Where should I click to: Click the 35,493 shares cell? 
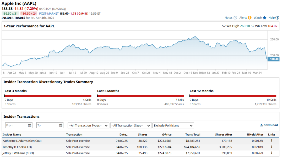click(143, 153)
